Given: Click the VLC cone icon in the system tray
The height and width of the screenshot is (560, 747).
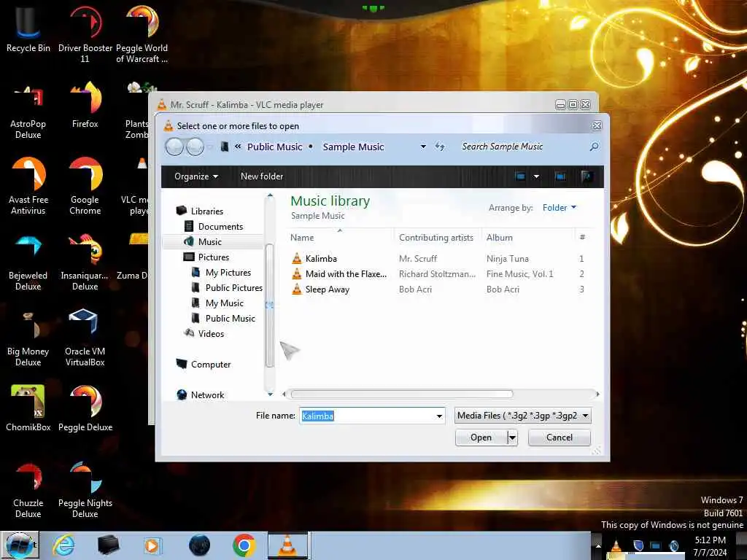Looking at the screenshot, I should [x=616, y=545].
